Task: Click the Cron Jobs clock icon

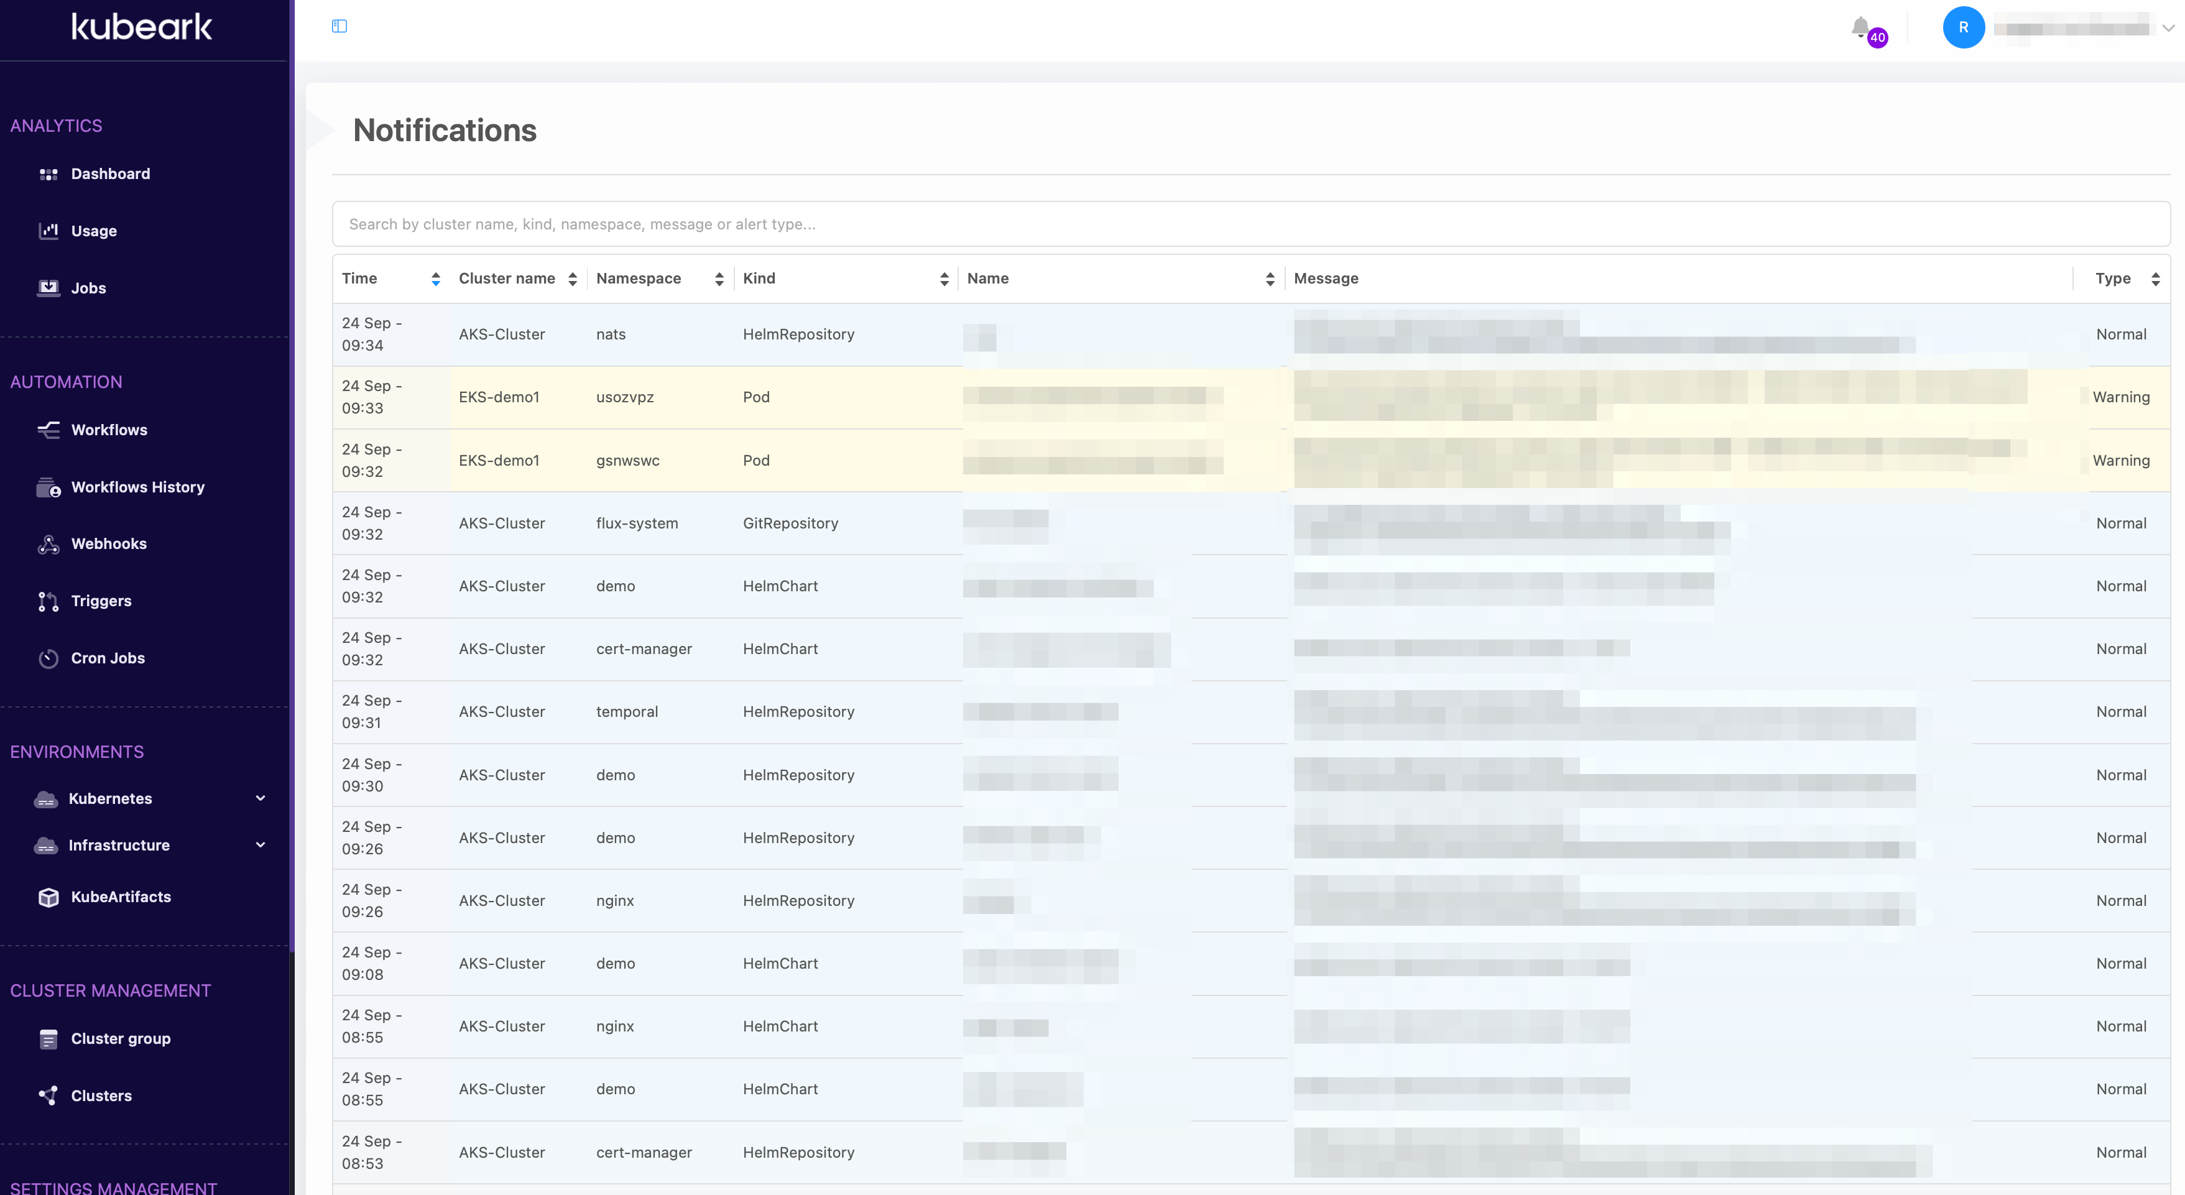Action: tap(49, 658)
